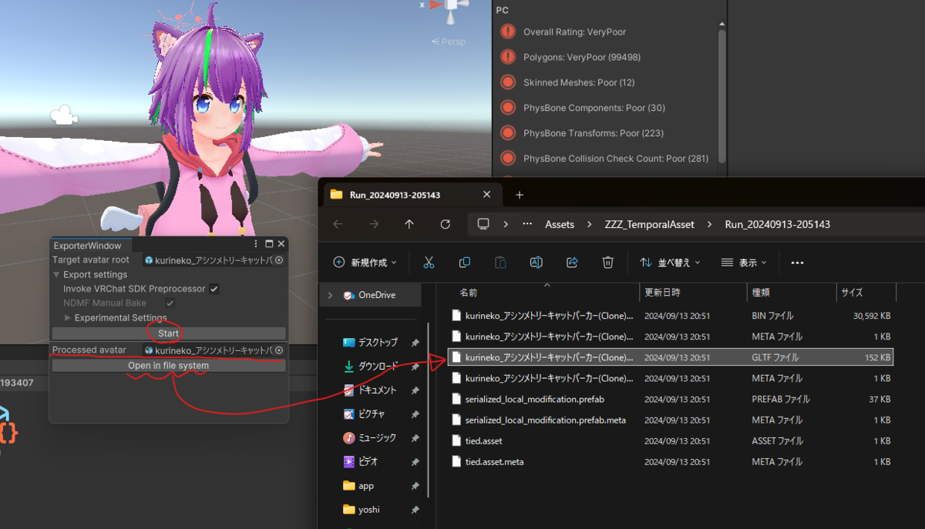Open the View options dropdown
This screenshot has height=529, width=925.
coord(744,263)
